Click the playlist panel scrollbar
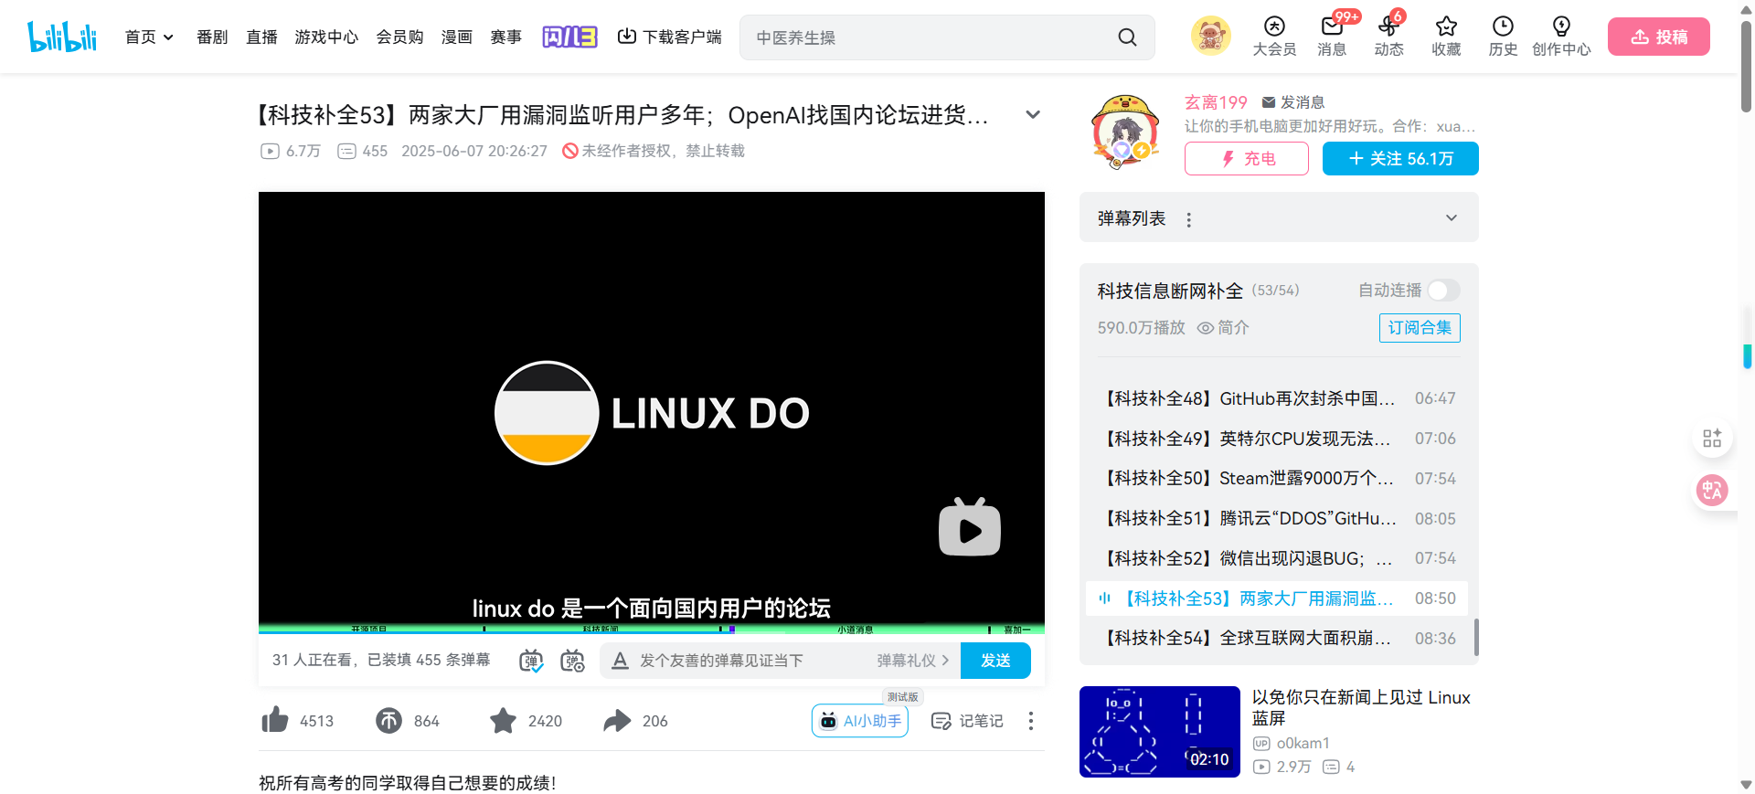Viewport: 1755px width, 794px height. pos(1476,637)
